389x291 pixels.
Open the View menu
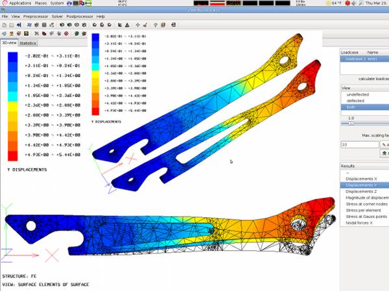16,16
